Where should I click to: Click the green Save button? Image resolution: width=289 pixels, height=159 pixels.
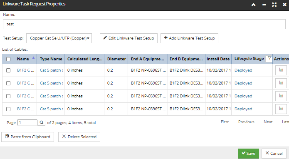tap(248, 154)
